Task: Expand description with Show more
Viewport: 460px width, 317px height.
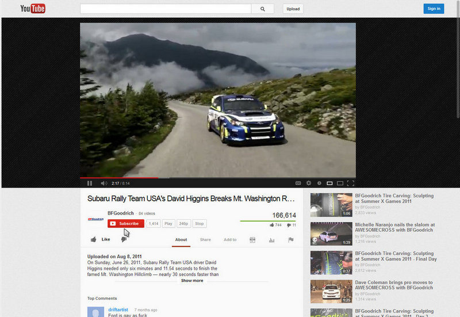Action: 192,281
